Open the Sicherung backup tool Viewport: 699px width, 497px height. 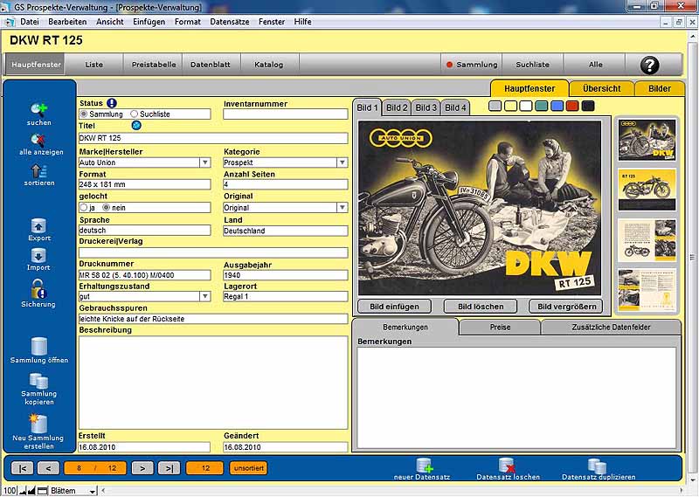38,289
